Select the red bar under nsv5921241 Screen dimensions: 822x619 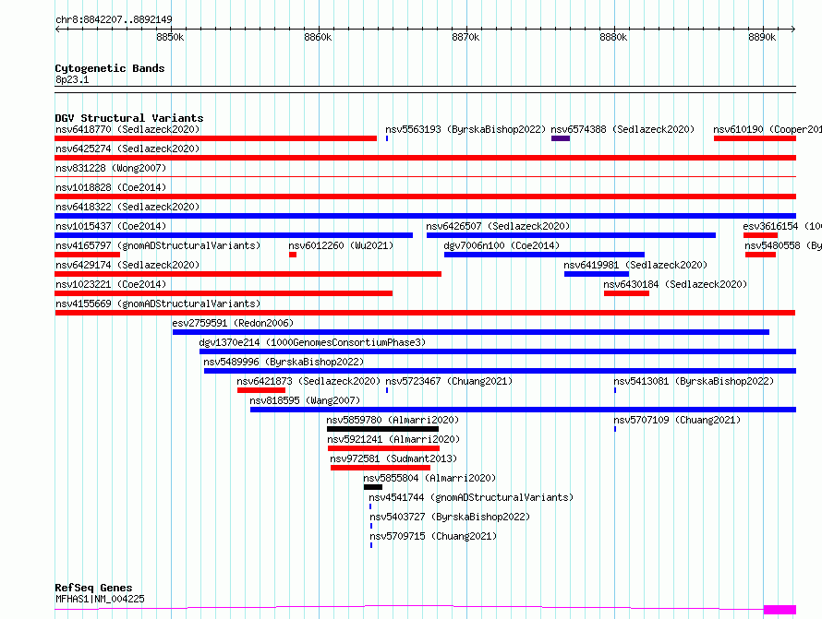click(383, 448)
